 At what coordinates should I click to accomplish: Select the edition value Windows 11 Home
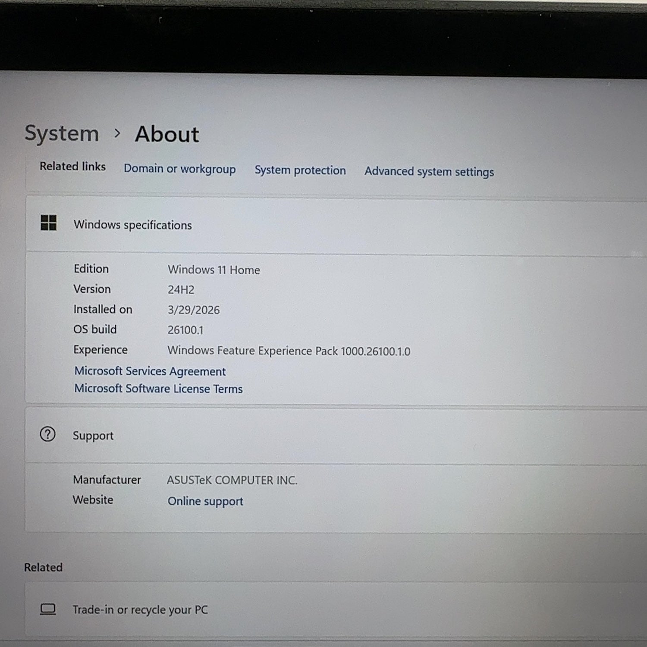[214, 270]
